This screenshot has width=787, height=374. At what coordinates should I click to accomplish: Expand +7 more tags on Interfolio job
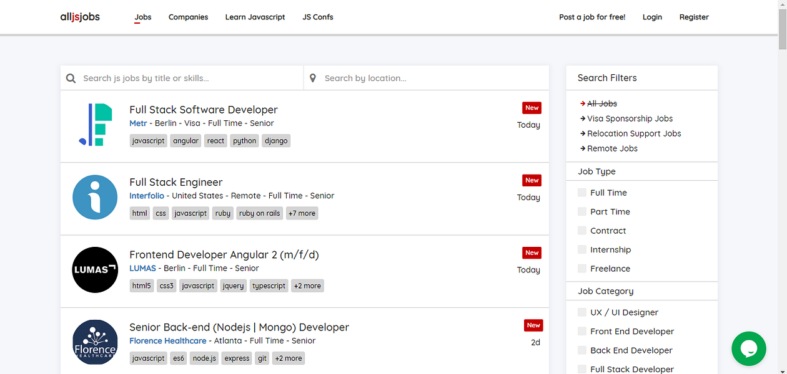(x=302, y=213)
